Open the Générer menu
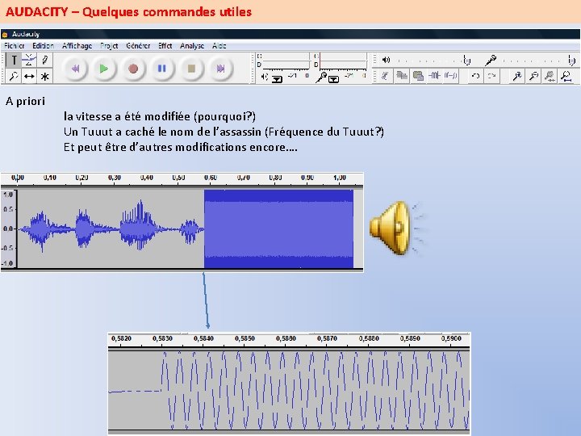Image resolution: width=581 pixels, height=436 pixels. pyautogui.click(x=138, y=45)
